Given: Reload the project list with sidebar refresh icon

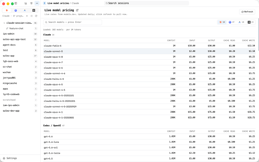Looking at the screenshot, I should tap(36, 16).
